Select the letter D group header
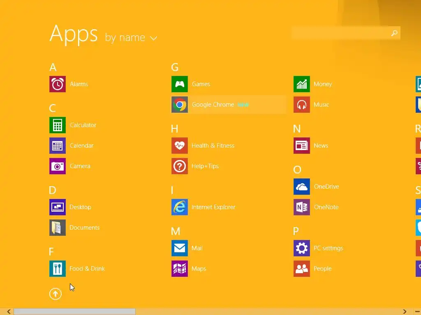Viewport: 421px width, 315px height. coord(53,190)
